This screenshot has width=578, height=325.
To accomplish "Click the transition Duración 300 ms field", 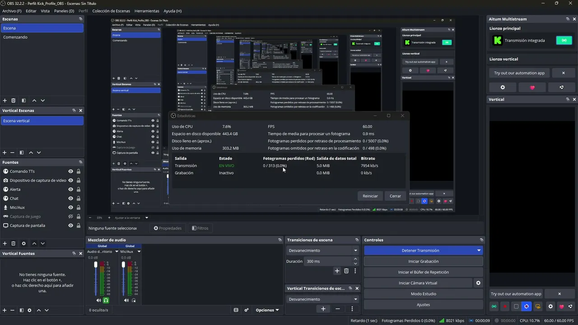I will 328,261.
